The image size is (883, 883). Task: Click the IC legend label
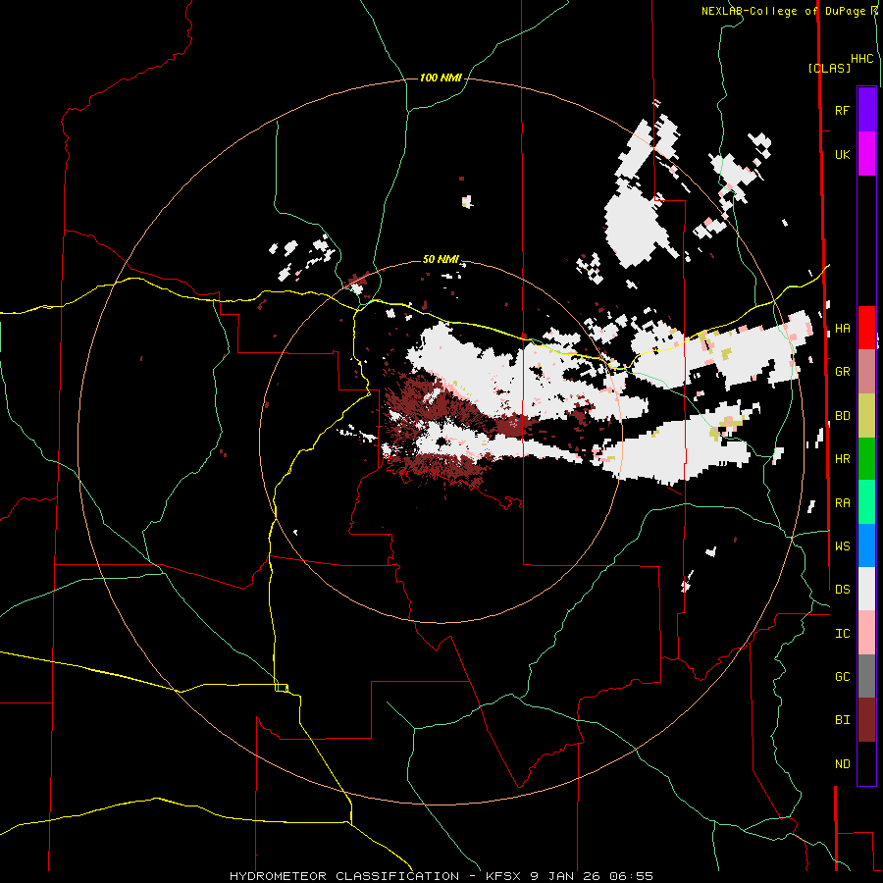(x=843, y=634)
